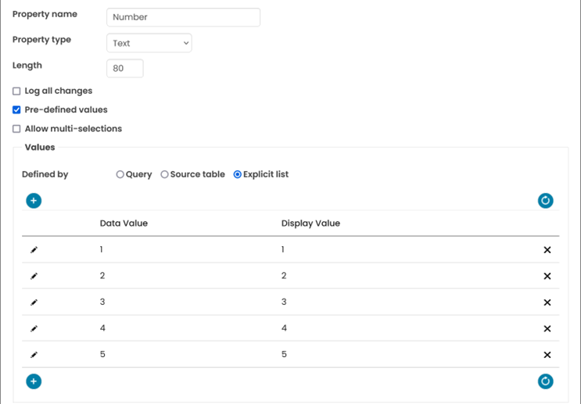Image resolution: width=581 pixels, height=404 pixels.
Task: Click display value 3 cell
Action: [284, 302]
